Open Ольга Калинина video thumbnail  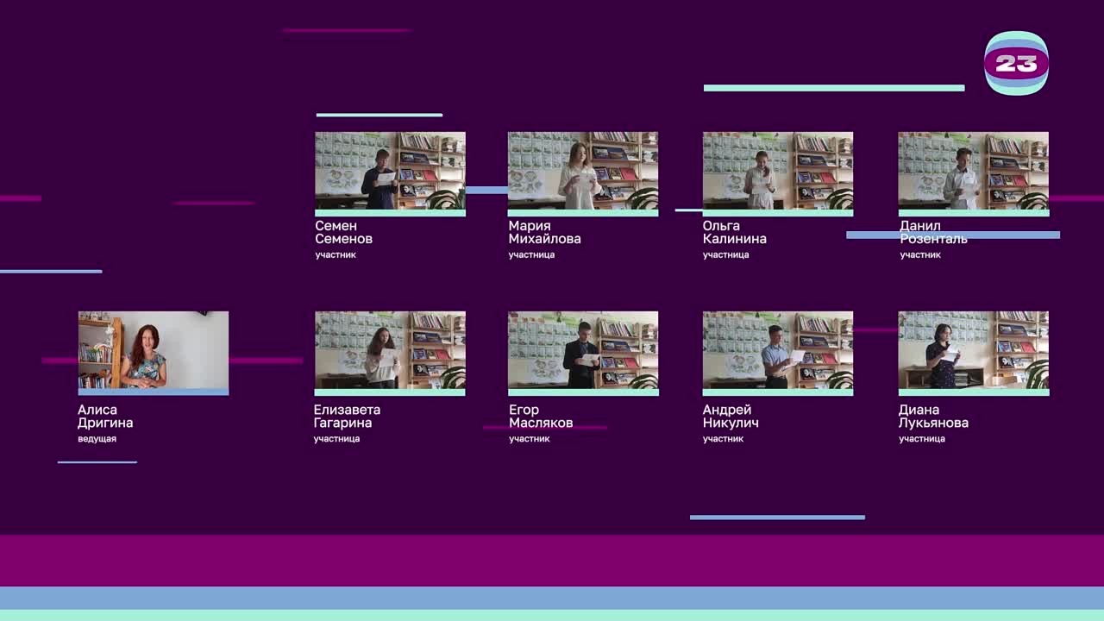click(x=778, y=171)
